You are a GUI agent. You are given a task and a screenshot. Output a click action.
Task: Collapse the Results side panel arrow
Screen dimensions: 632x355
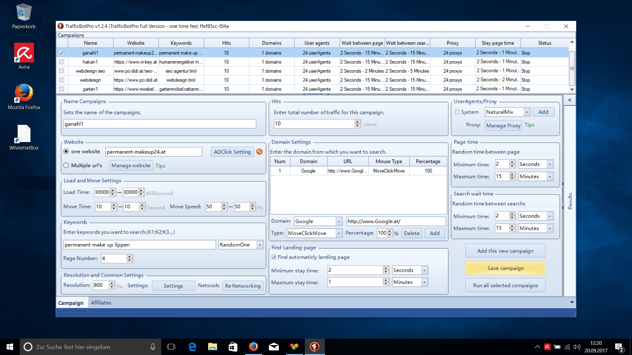click(569, 100)
